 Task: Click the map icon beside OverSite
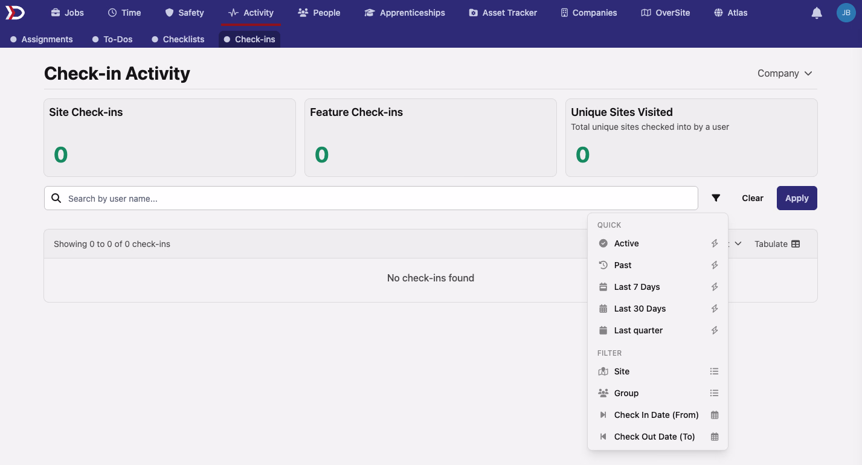pos(646,13)
